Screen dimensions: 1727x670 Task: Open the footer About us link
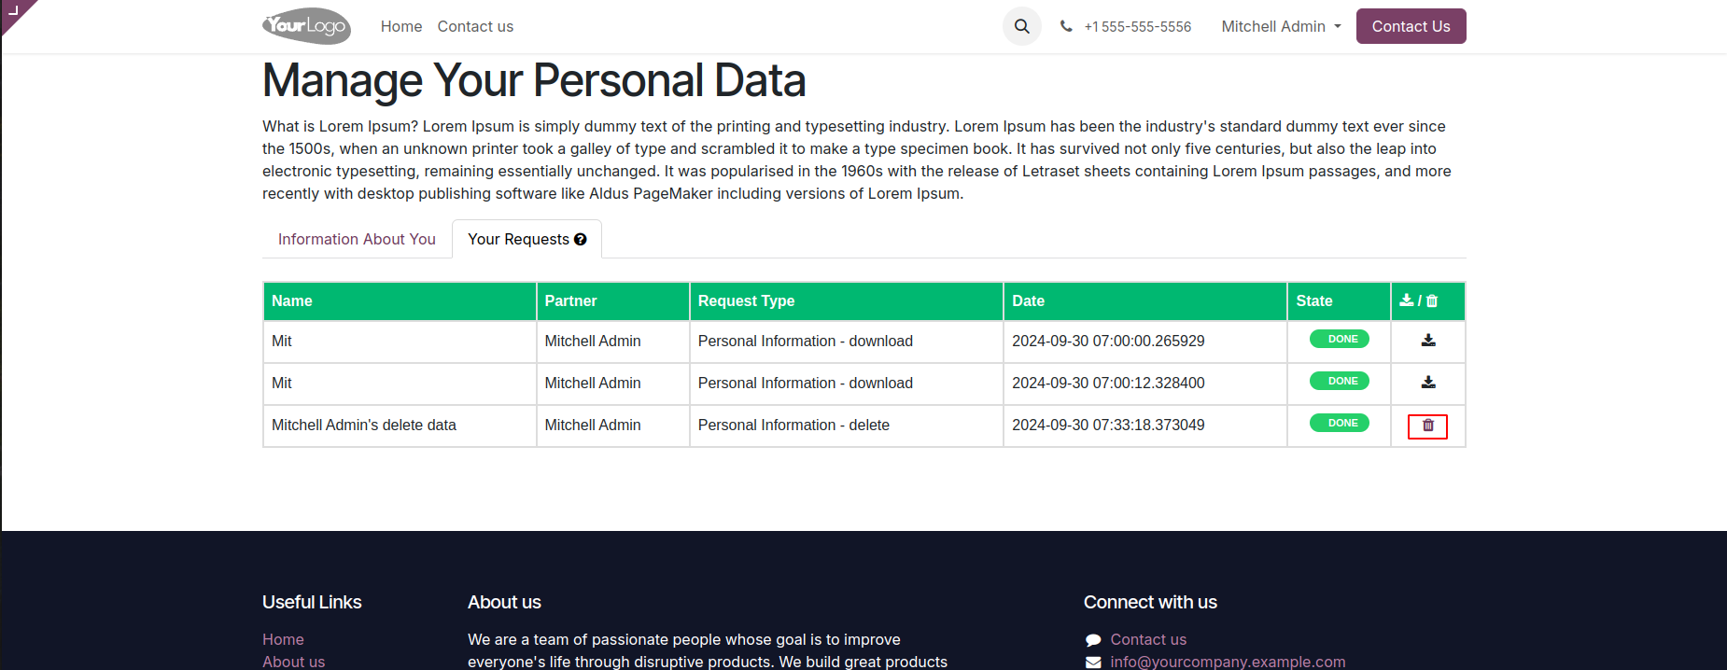[293, 662]
